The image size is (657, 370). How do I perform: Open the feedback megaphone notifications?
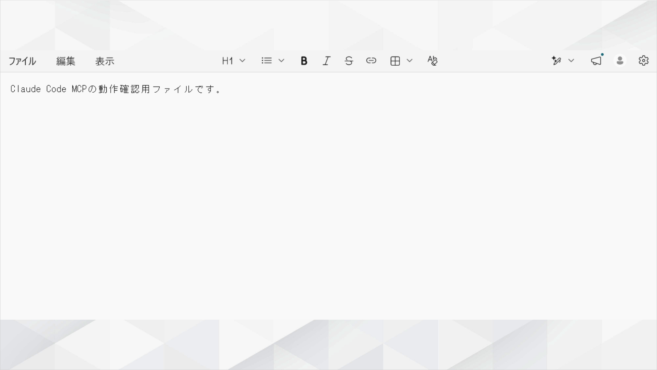(596, 61)
